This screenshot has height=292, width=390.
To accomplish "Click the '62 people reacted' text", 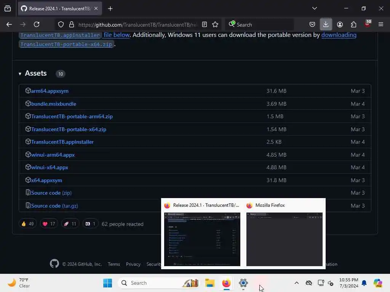I will (123, 224).
